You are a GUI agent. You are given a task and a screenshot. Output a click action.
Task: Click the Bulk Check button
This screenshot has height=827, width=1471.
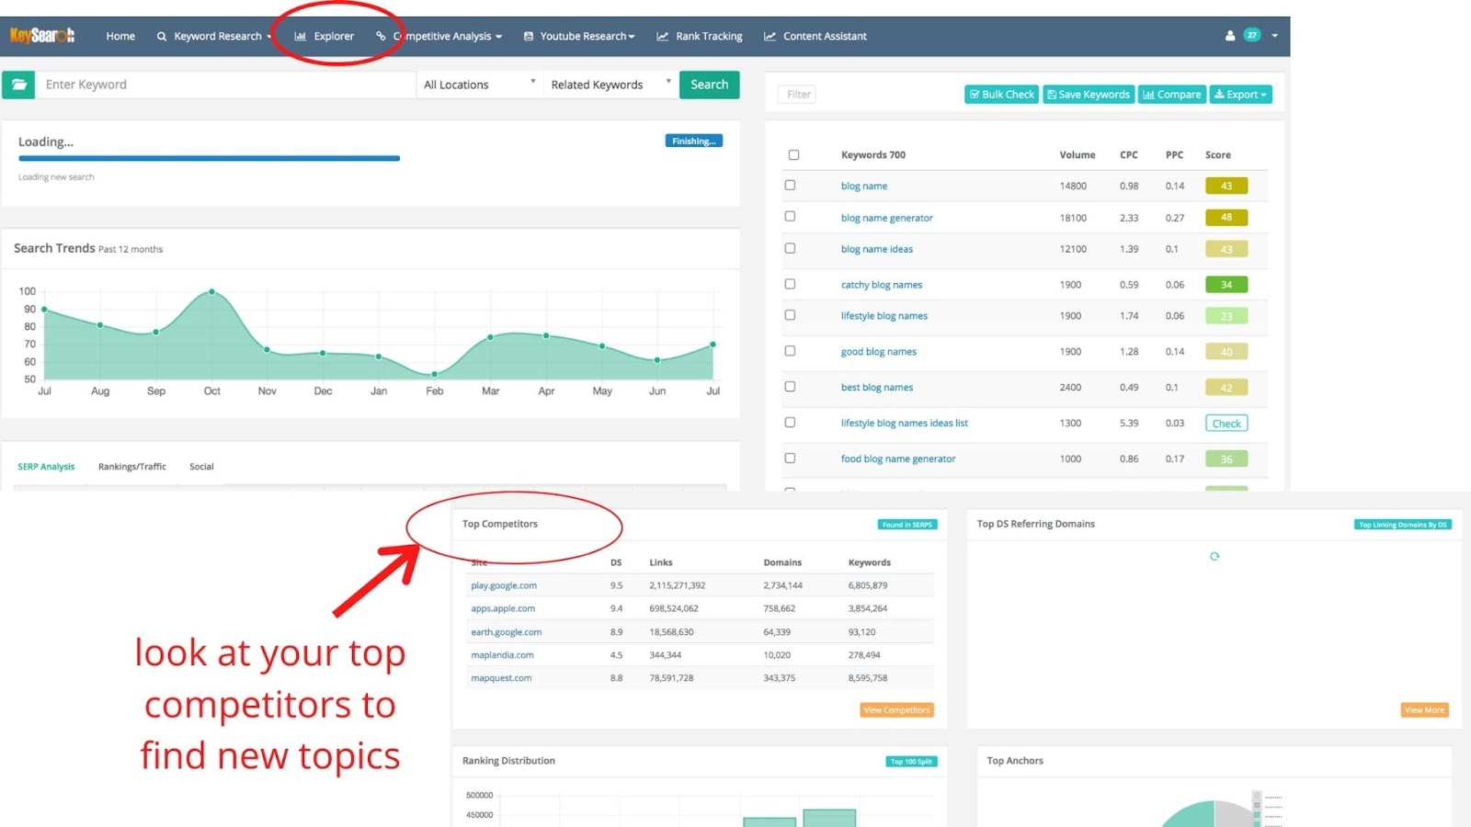click(x=1002, y=95)
